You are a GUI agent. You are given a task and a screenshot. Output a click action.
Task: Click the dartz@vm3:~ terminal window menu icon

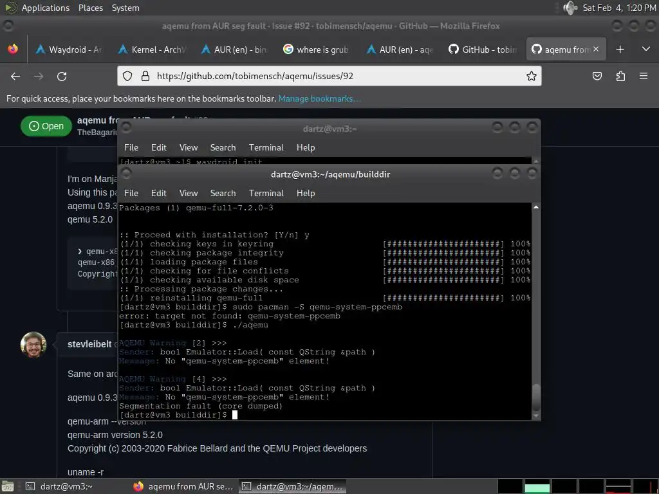[x=126, y=128]
